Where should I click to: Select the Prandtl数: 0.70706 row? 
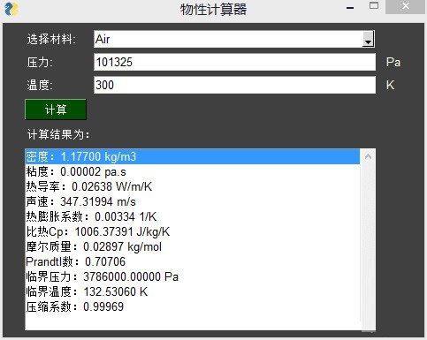[x=193, y=261]
